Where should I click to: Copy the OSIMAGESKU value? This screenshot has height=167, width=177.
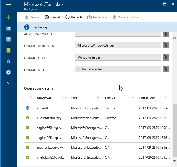pyautogui.click(x=166, y=69)
